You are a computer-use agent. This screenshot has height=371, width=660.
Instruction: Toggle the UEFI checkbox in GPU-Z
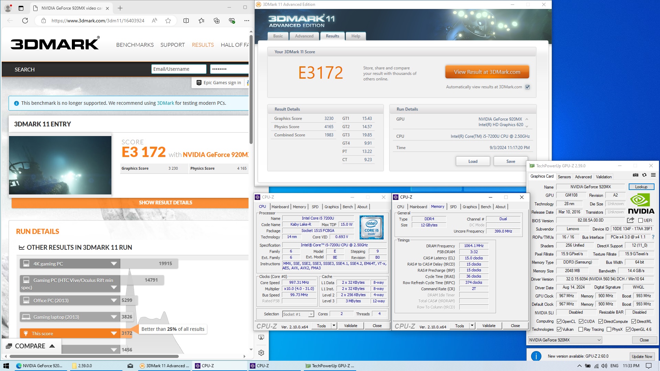[640, 221]
